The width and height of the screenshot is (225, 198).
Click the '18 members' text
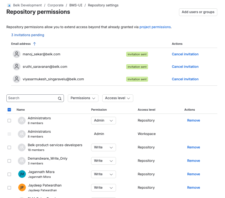click(36, 150)
